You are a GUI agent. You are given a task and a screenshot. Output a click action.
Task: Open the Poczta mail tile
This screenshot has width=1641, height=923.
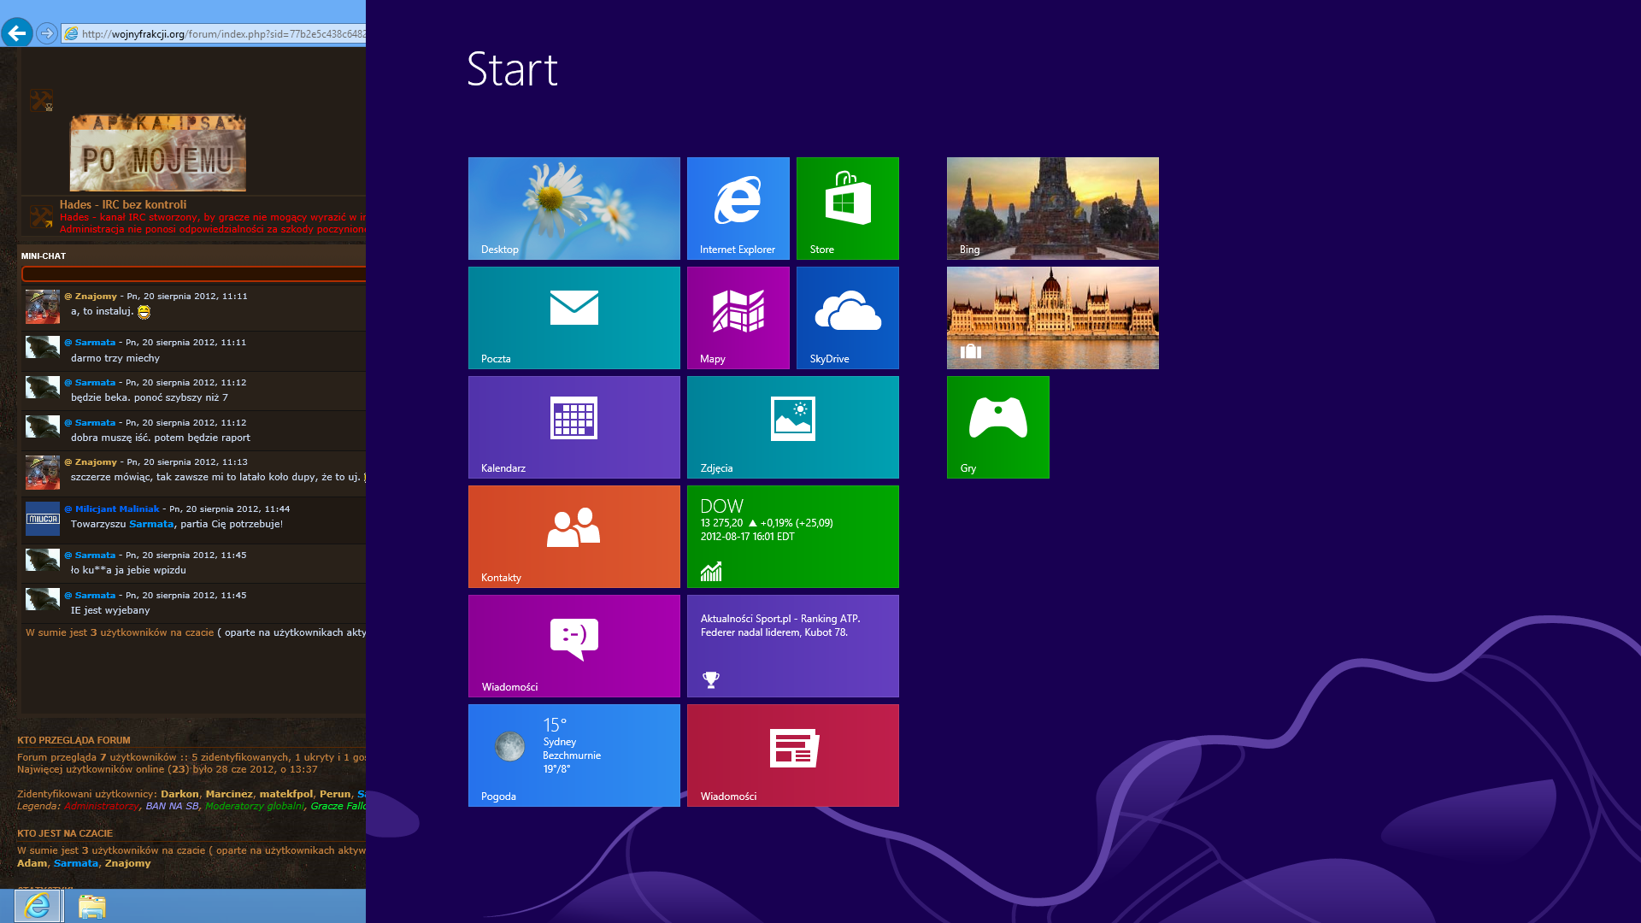click(x=573, y=317)
